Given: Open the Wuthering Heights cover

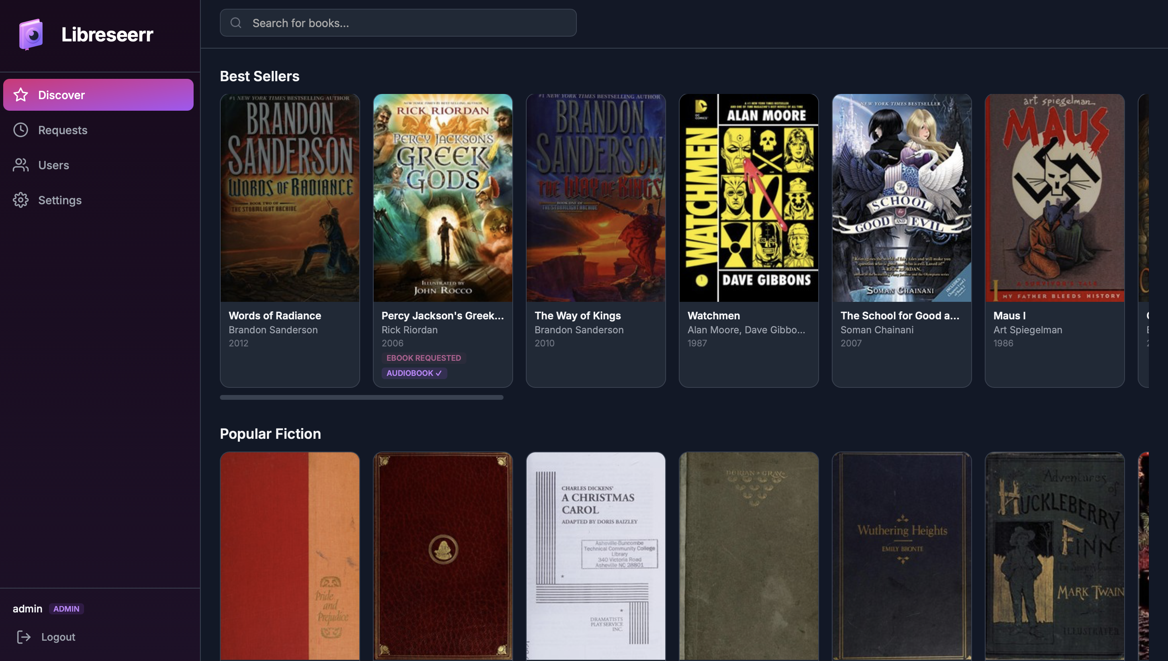Looking at the screenshot, I should point(902,555).
